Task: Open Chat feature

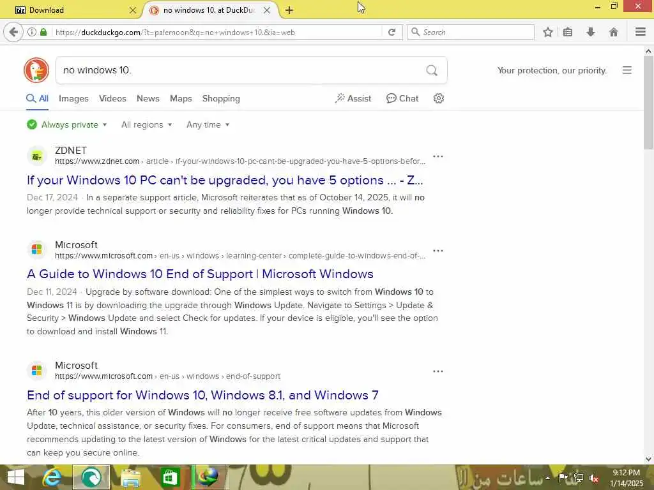Action: (402, 98)
